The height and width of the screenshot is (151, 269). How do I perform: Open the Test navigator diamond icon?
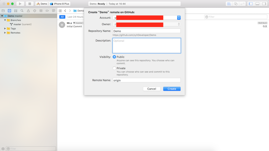click(35, 10)
